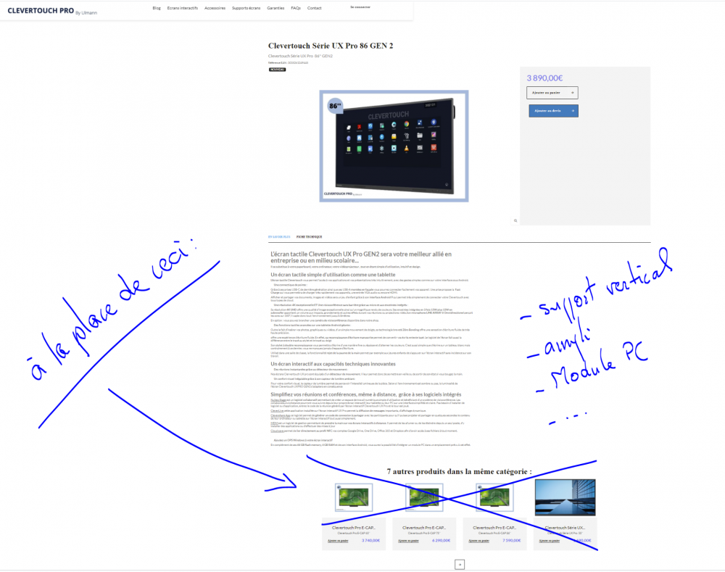725x572 pixels.
Task: Select the EN SAVOIR PLUS tab
Action: 279,237
